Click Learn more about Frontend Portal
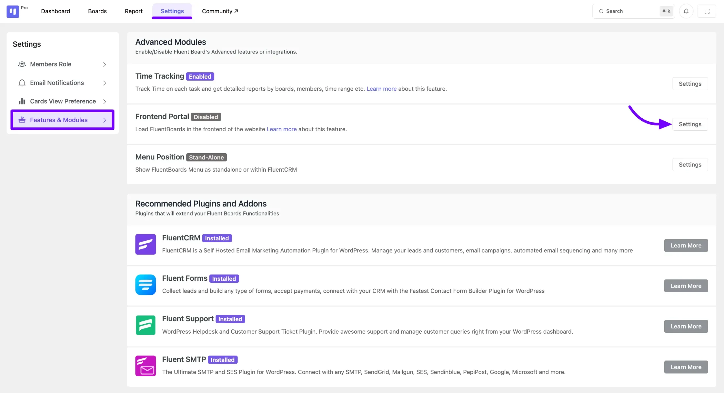 click(282, 129)
